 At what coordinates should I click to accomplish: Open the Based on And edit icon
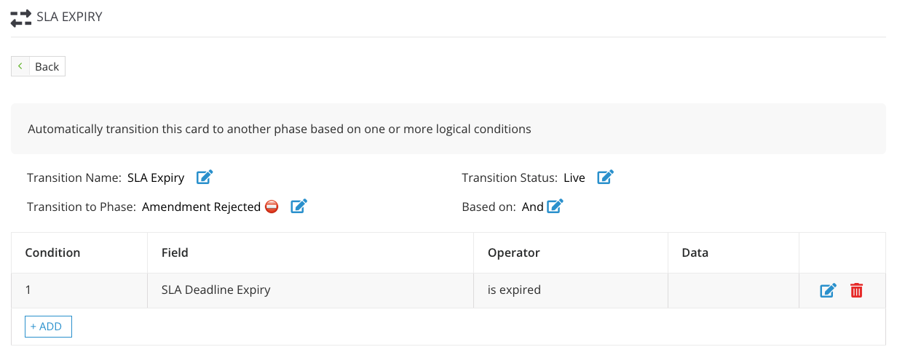[x=555, y=207]
